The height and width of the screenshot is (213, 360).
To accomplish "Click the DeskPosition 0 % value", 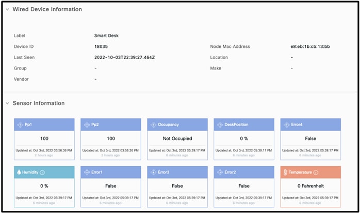I will tap(244, 138).
